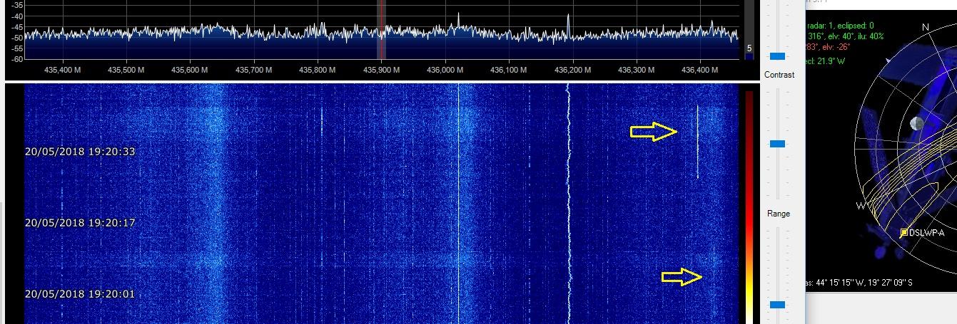Click the Moon icon on the radar
The image size is (957, 324).
point(916,123)
